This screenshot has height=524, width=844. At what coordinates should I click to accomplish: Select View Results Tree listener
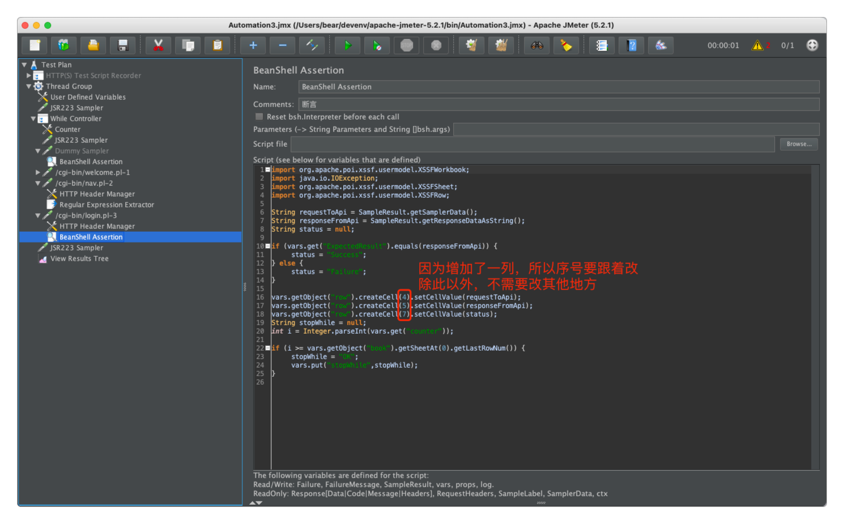pos(79,258)
